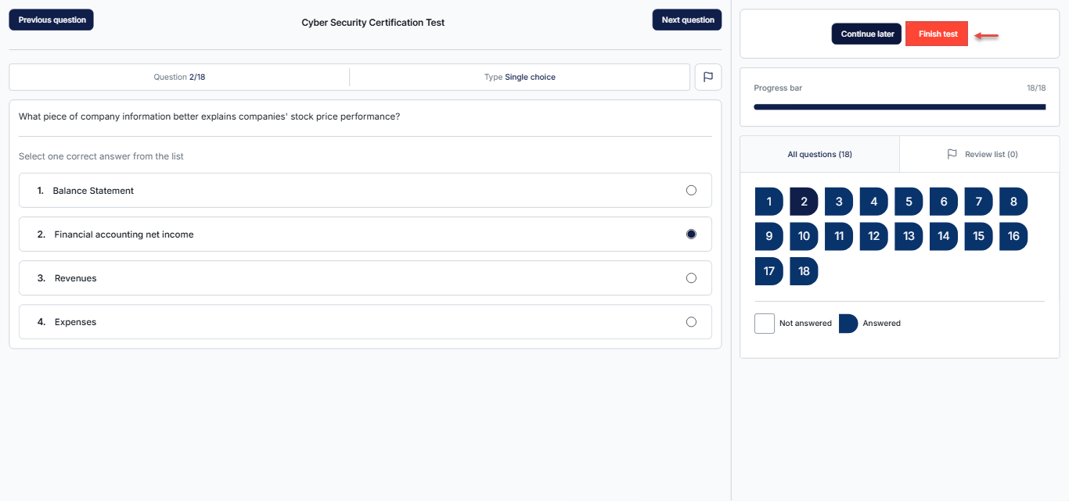Click the test progress bar
The height and width of the screenshot is (501, 1069).
click(x=899, y=106)
